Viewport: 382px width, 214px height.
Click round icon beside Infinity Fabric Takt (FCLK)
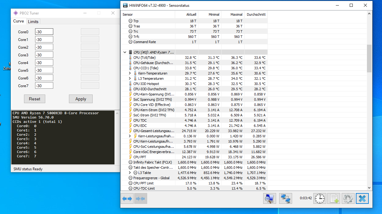pos(131,162)
